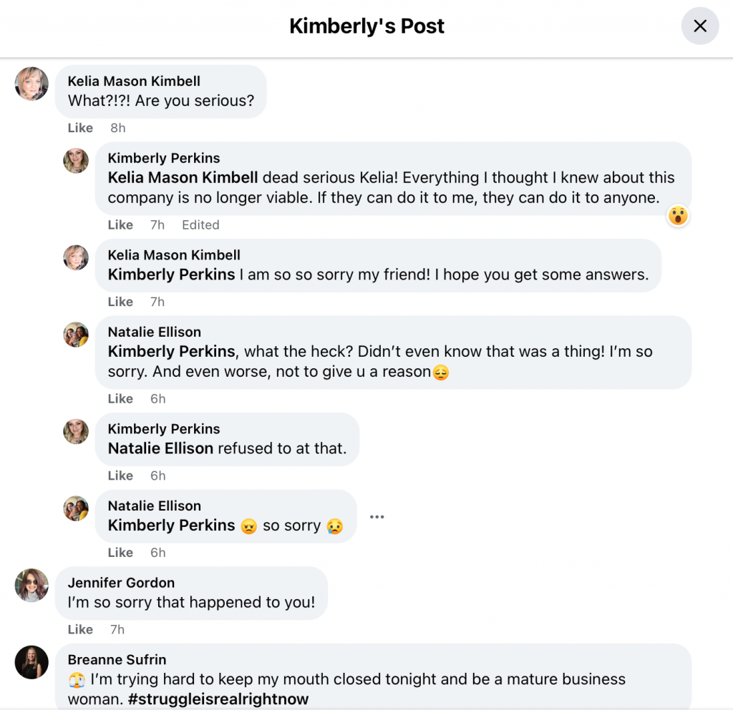733x715 pixels.
Task: Click the 8h timestamp under Kelia's comment
Action: [117, 127]
